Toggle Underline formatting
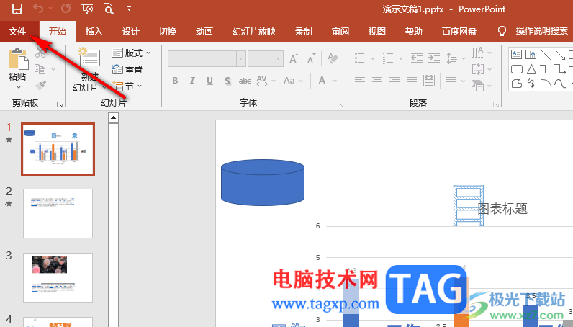This screenshot has width=573, height=327. point(209,81)
